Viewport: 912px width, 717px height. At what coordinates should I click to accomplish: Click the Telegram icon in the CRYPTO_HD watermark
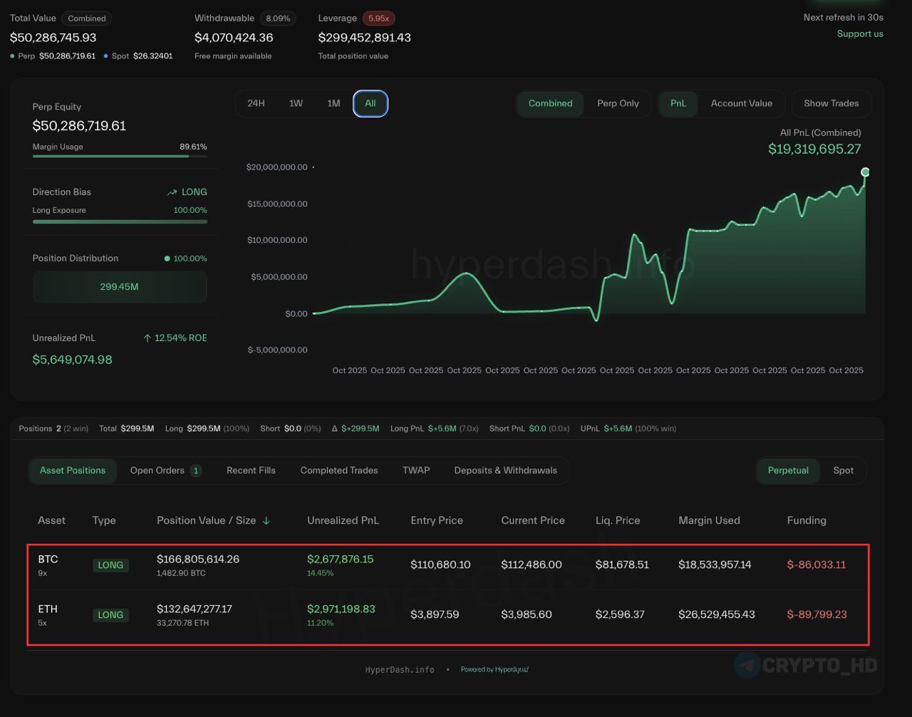(x=747, y=665)
